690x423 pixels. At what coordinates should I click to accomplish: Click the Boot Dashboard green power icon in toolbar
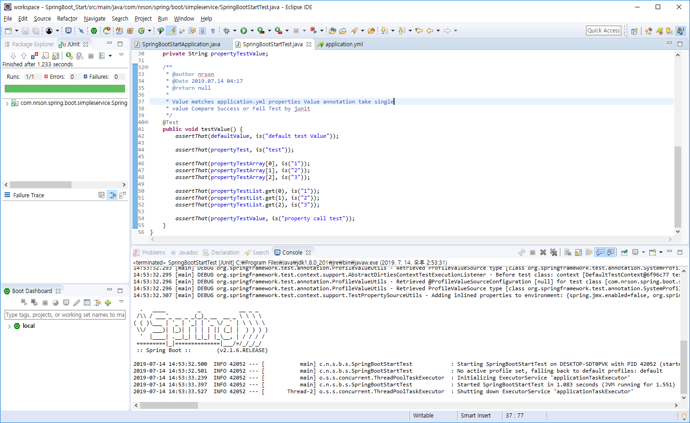click(x=94, y=31)
